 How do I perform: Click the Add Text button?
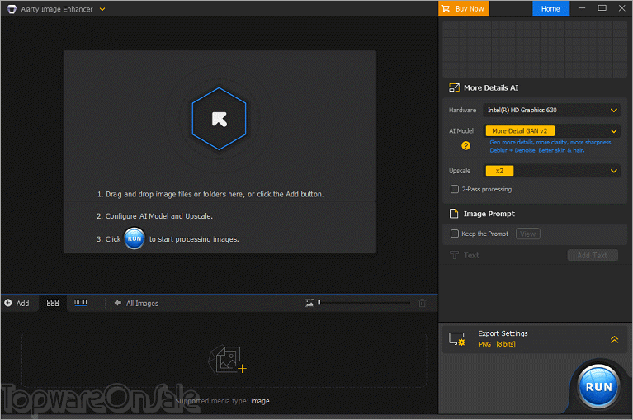click(x=593, y=255)
